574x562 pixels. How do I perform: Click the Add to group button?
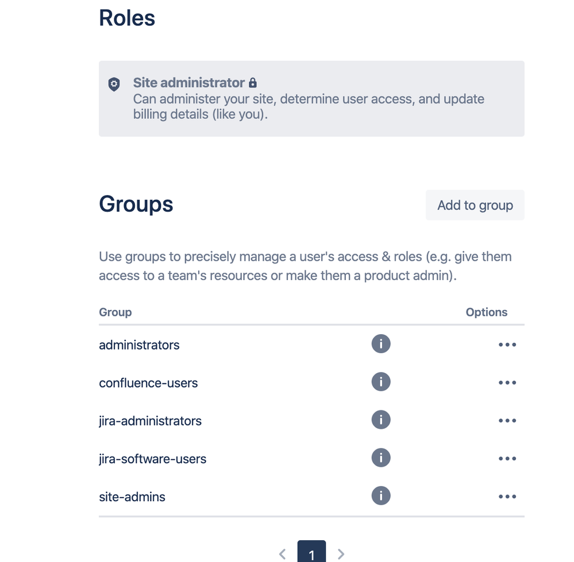(x=475, y=205)
